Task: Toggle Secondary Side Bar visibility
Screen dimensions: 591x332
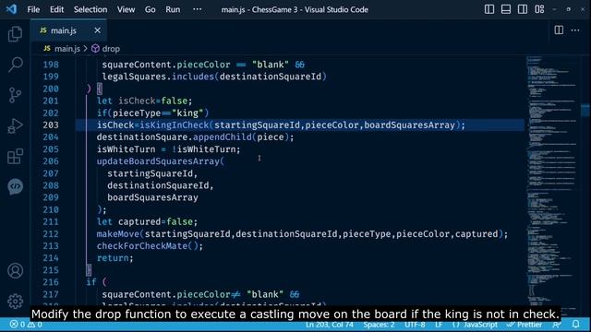Action: [x=523, y=9]
